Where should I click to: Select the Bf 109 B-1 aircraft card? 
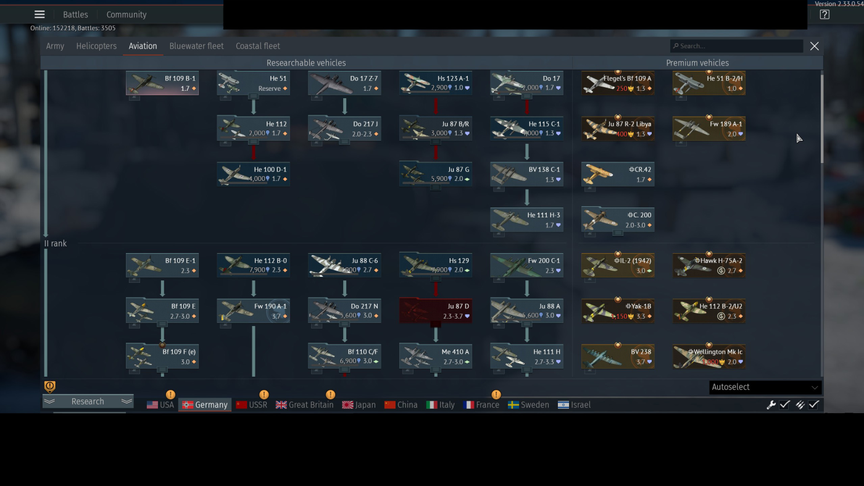click(162, 83)
